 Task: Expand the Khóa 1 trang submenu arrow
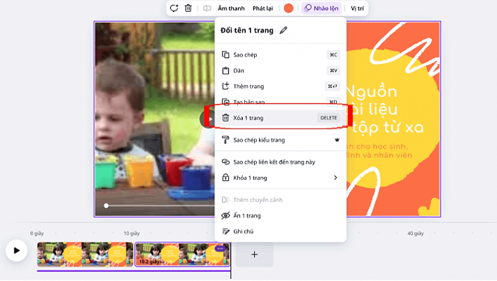335,178
